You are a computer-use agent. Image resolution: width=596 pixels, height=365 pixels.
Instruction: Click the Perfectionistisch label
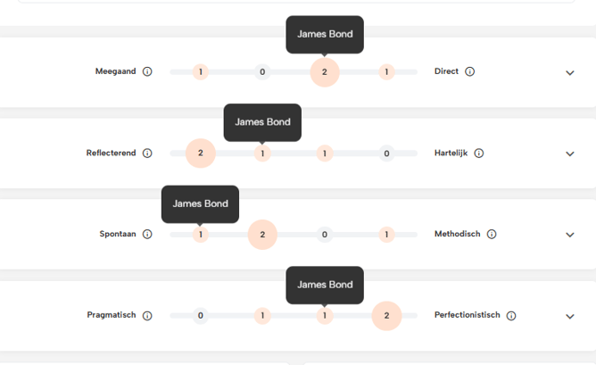[x=468, y=316]
